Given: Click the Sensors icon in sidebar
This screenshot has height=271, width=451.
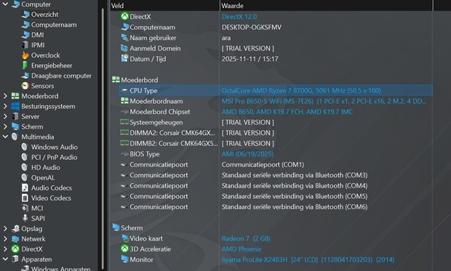Looking at the screenshot, I should pos(25,86).
